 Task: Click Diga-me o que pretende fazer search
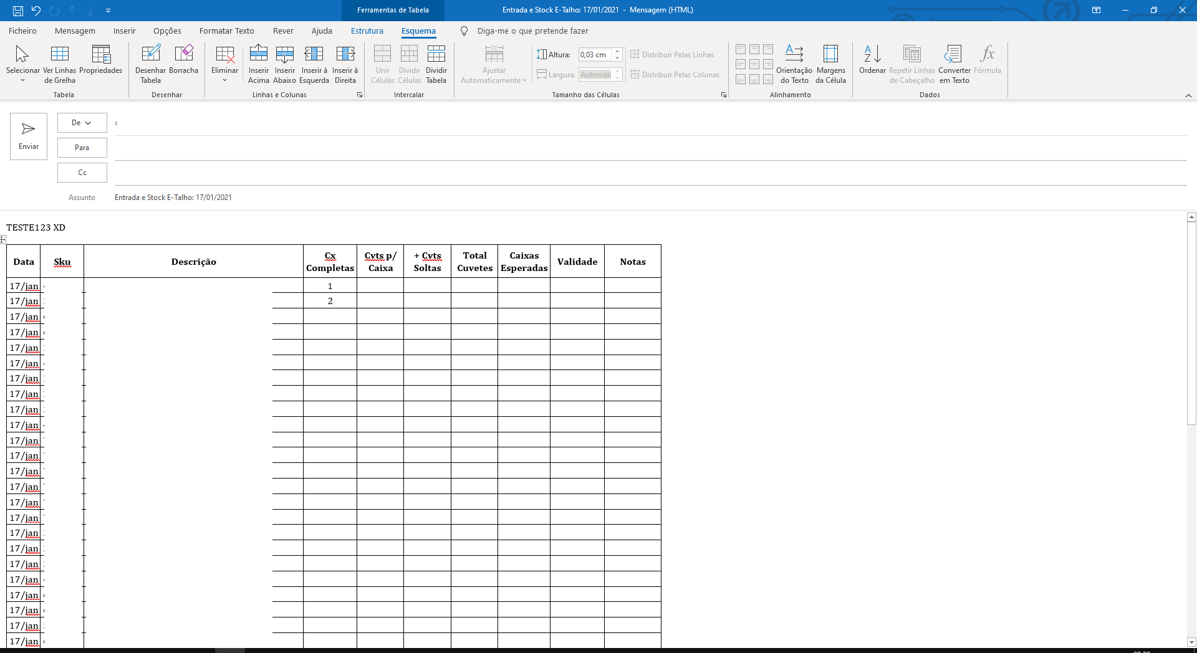tap(532, 31)
